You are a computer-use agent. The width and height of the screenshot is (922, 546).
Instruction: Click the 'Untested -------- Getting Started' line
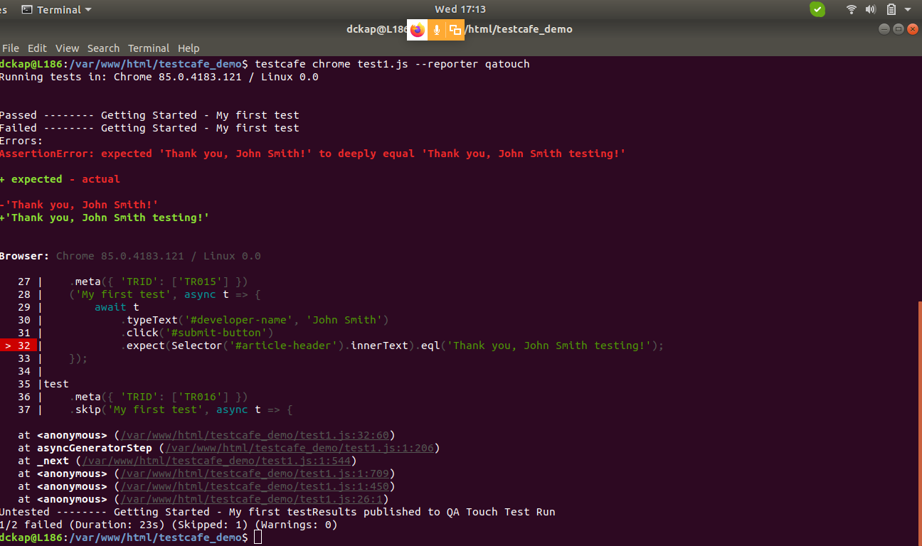point(277,512)
